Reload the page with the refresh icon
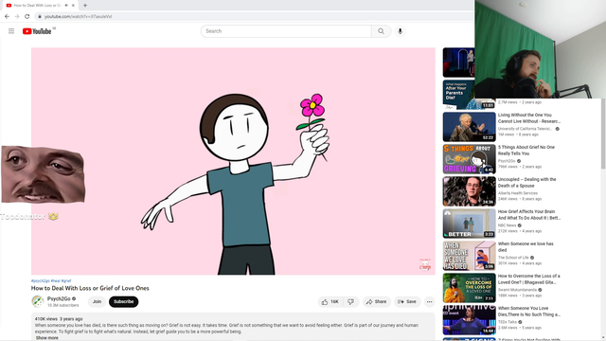 [x=27, y=16]
